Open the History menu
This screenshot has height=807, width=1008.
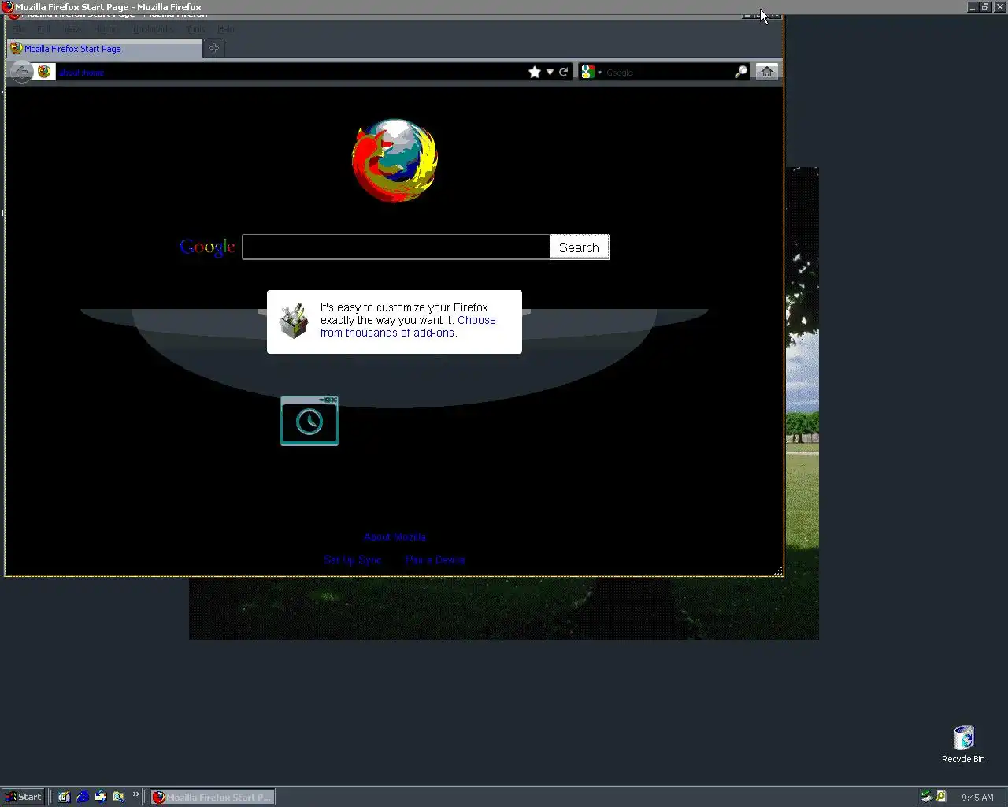(x=106, y=29)
